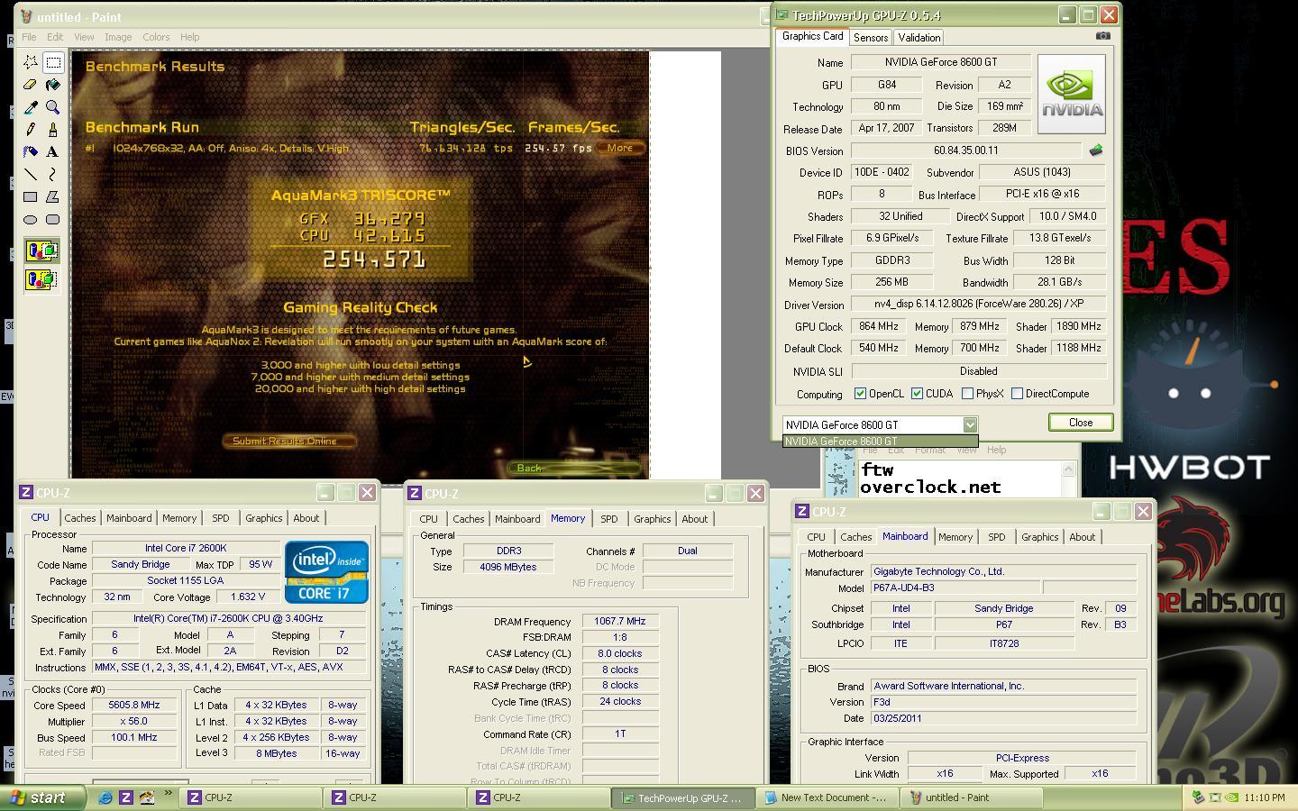
Task: Toggle the OpenCL checkbox
Action: [x=860, y=394]
